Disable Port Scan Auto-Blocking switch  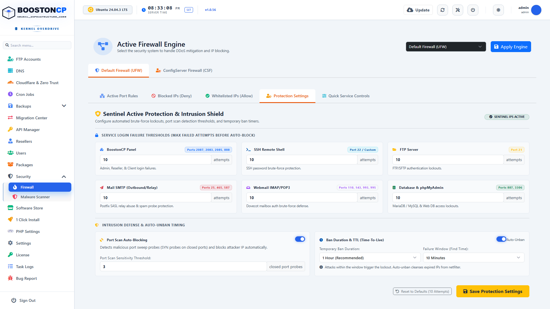[x=300, y=239]
